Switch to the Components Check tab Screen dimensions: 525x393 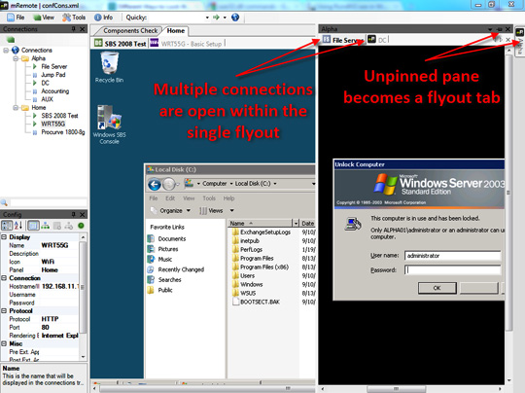(x=130, y=31)
